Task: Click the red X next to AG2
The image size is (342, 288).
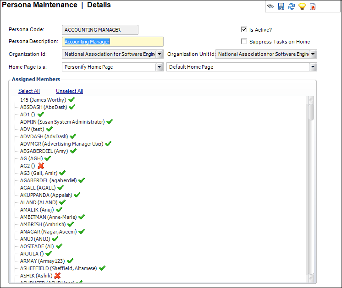Action: click(41, 166)
